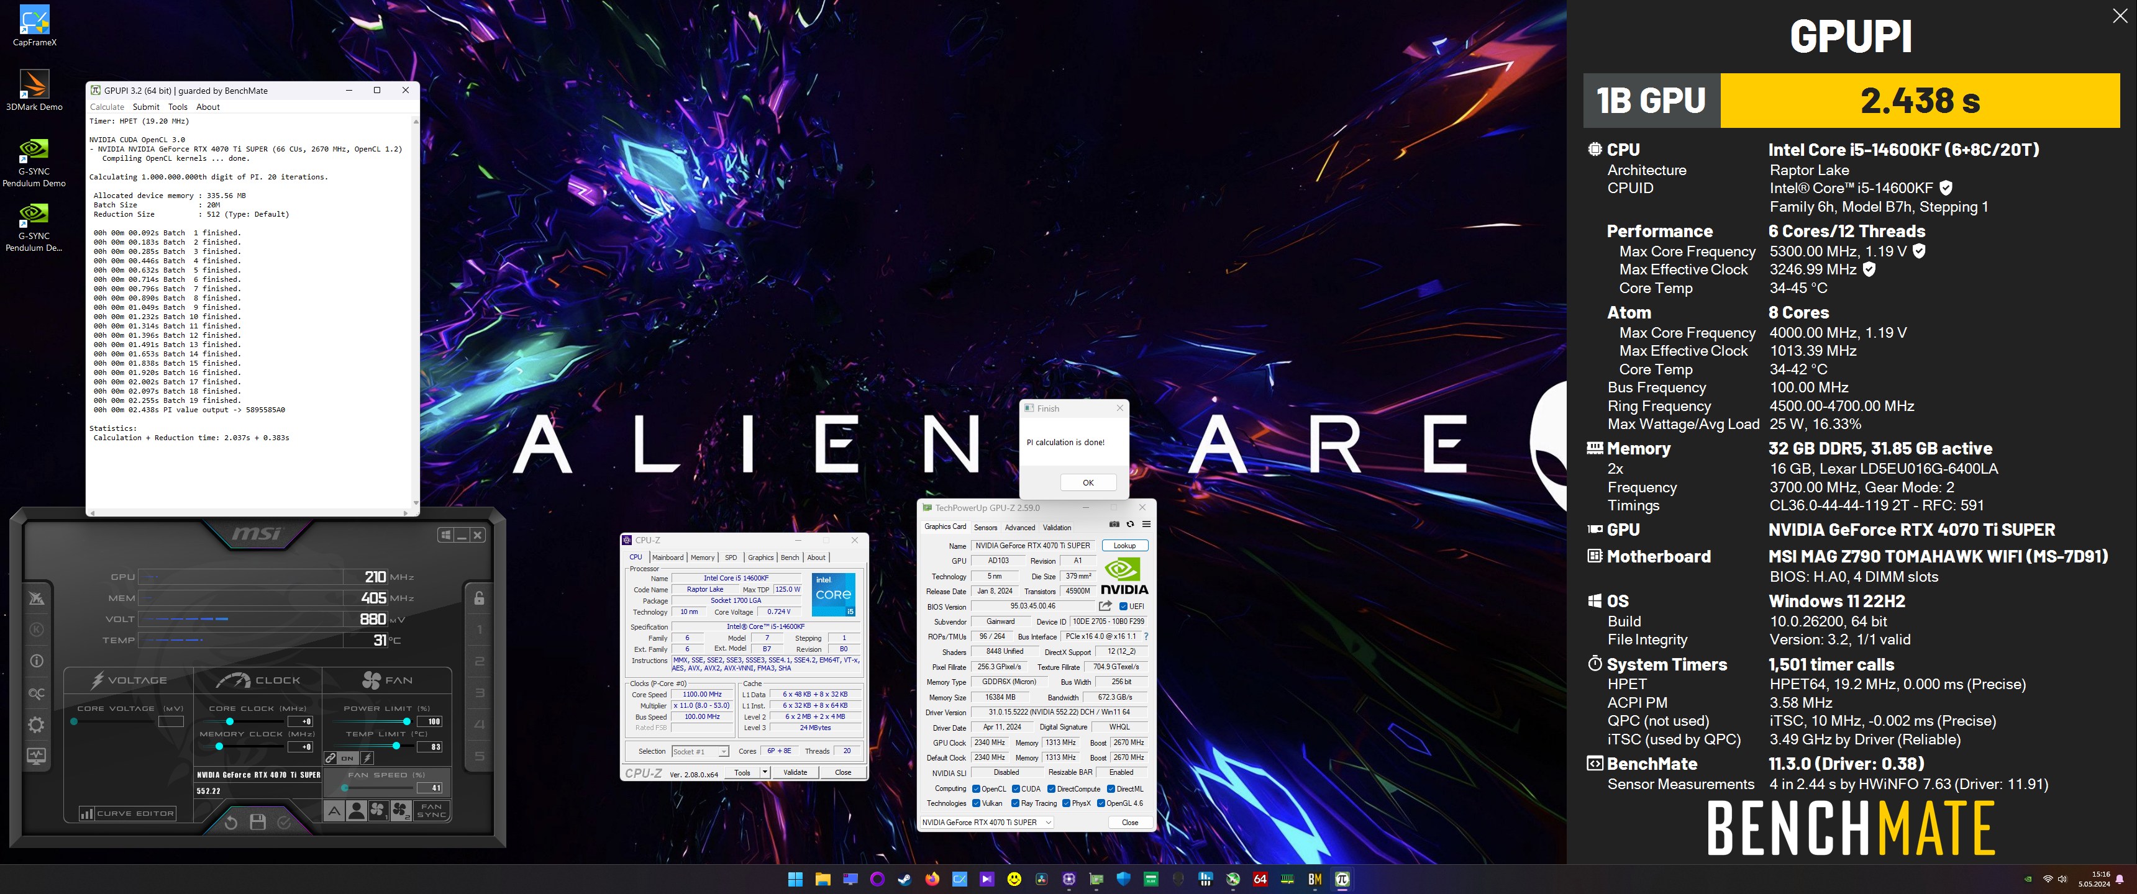Open GPUPI Submit menu
Viewport: 2137px width, 894px height.
click(x=146, y=107)
